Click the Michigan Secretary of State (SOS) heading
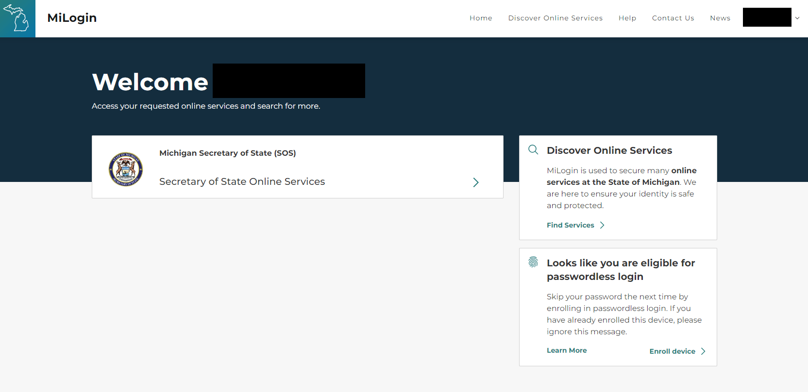Screen dimensions: 808x392 [x=227, y=153]
